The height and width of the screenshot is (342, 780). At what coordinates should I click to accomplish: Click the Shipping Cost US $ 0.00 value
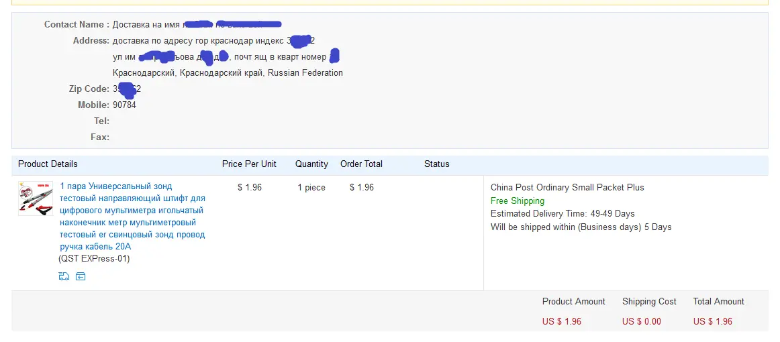642,322
